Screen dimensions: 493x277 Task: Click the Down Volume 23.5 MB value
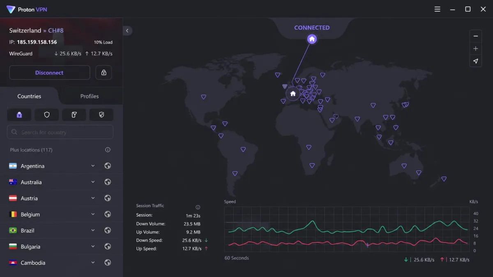[192, 224]
